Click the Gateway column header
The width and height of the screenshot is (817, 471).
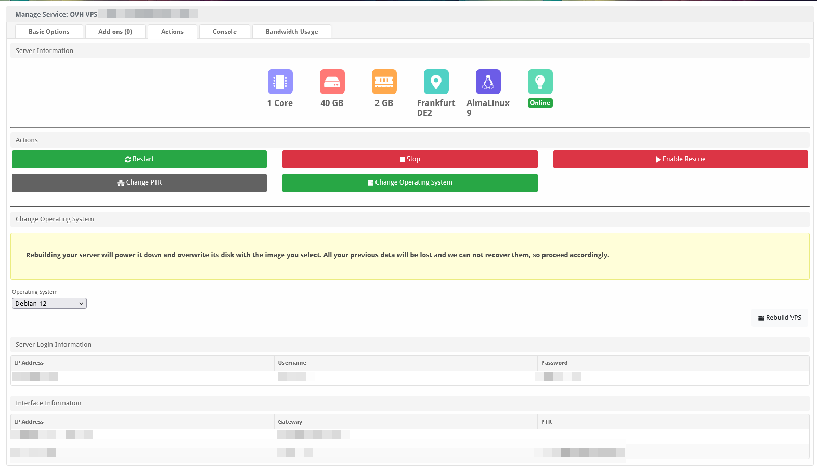click(x=290, y=422)
